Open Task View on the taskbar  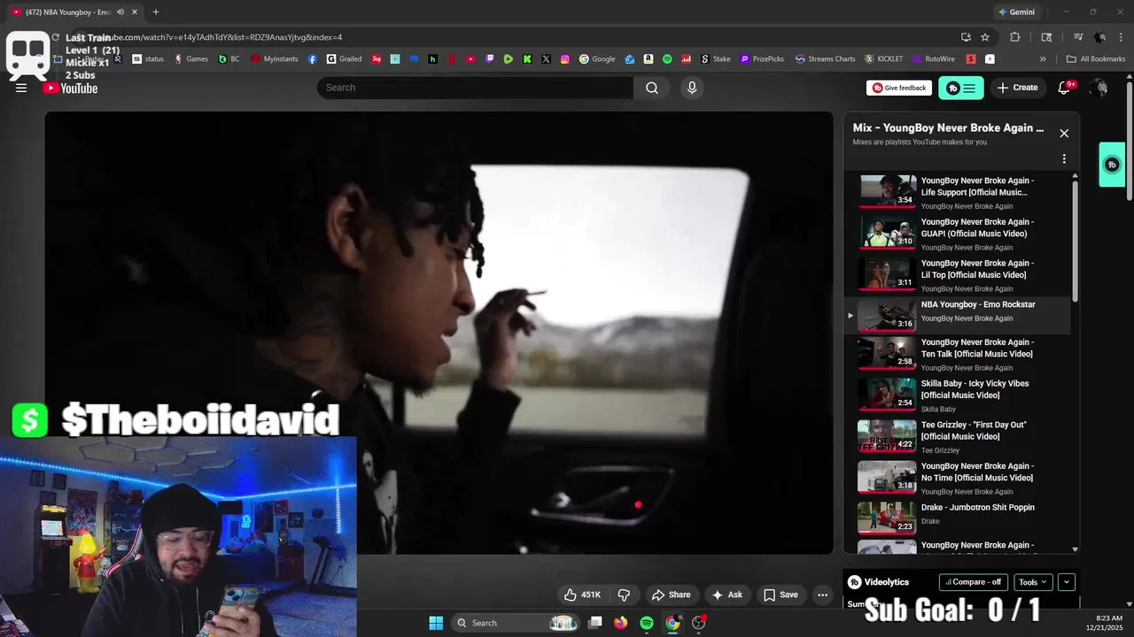pyautogui.click(x=595, y=623)
